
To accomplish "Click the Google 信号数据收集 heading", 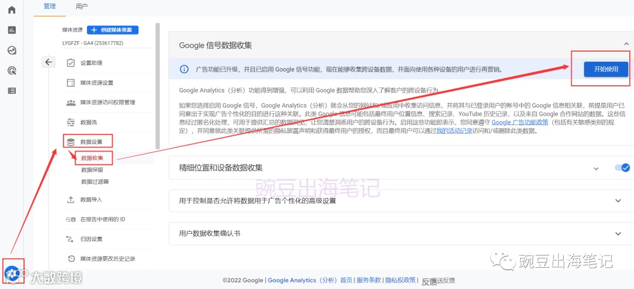I will click(215, 45).
